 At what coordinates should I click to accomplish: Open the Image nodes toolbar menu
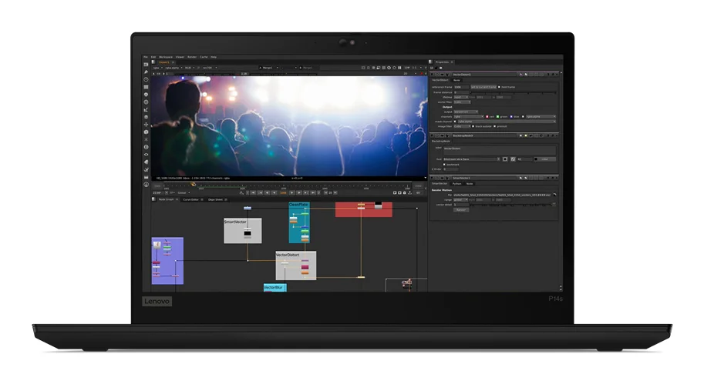146,65
